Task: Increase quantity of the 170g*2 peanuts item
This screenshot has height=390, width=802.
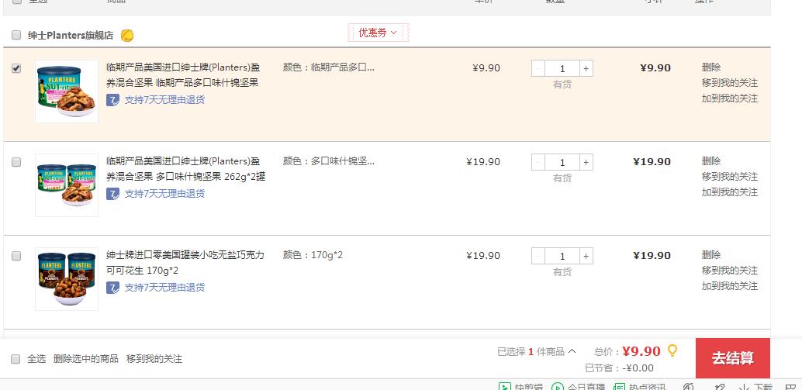Action: 586,256
